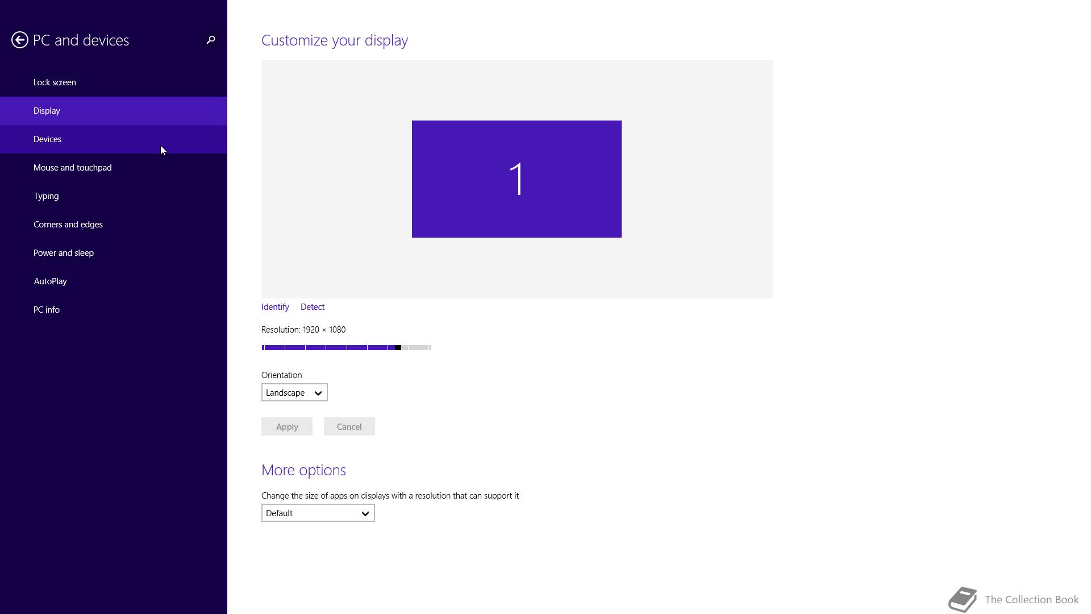Open the Orientation Landscape dropdown
The width and height of the screenshot is (1091, 614).
point(294,393)
